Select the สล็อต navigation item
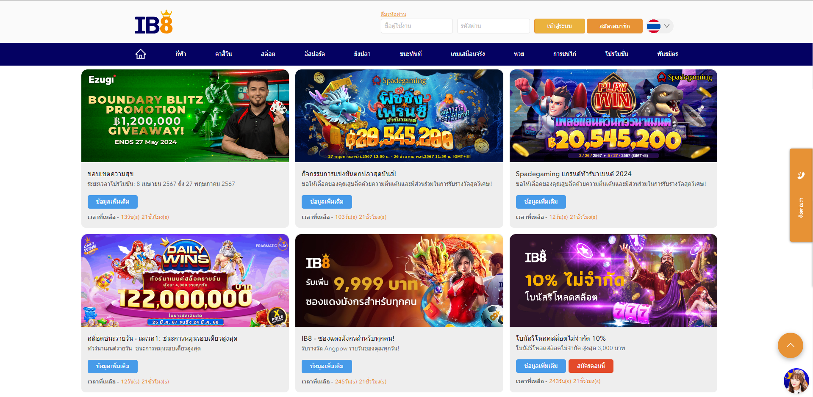Image resolution: width=813 pixels, height=397 pixels. click(268, 54)
